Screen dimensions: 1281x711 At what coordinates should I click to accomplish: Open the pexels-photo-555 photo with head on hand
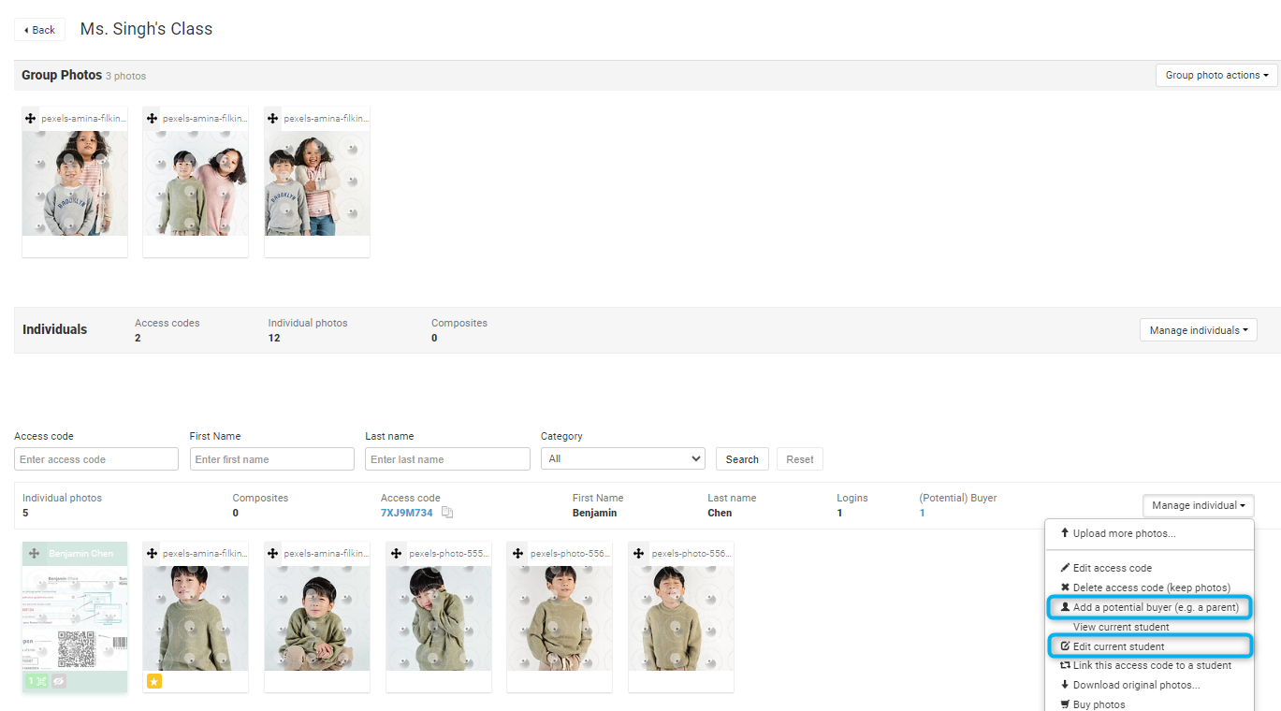439,618
